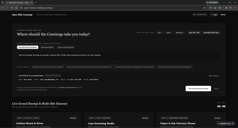This screenshot has height=128, width=238.
Task: Click the browser forward arrow
Action: click(x=7, y=8)
